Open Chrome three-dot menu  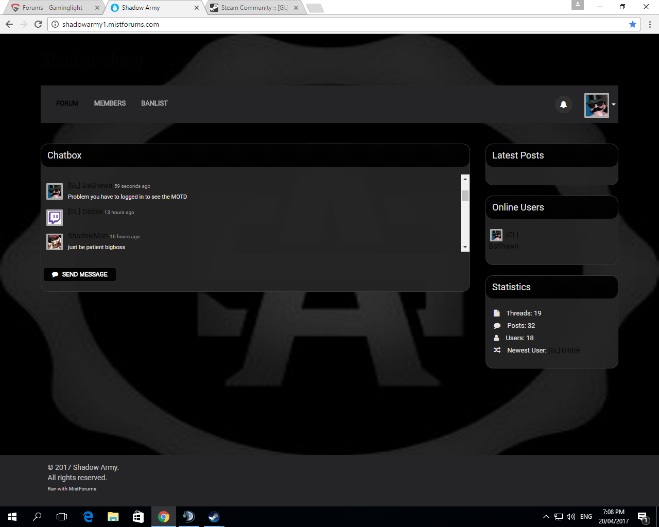point(650,24)
